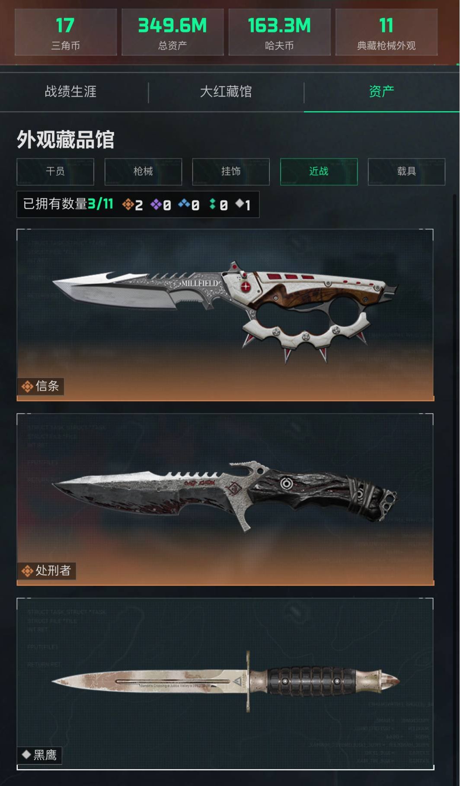Select the 资产 tab
This screenshot has width=460, height=786.
(381, 92)
